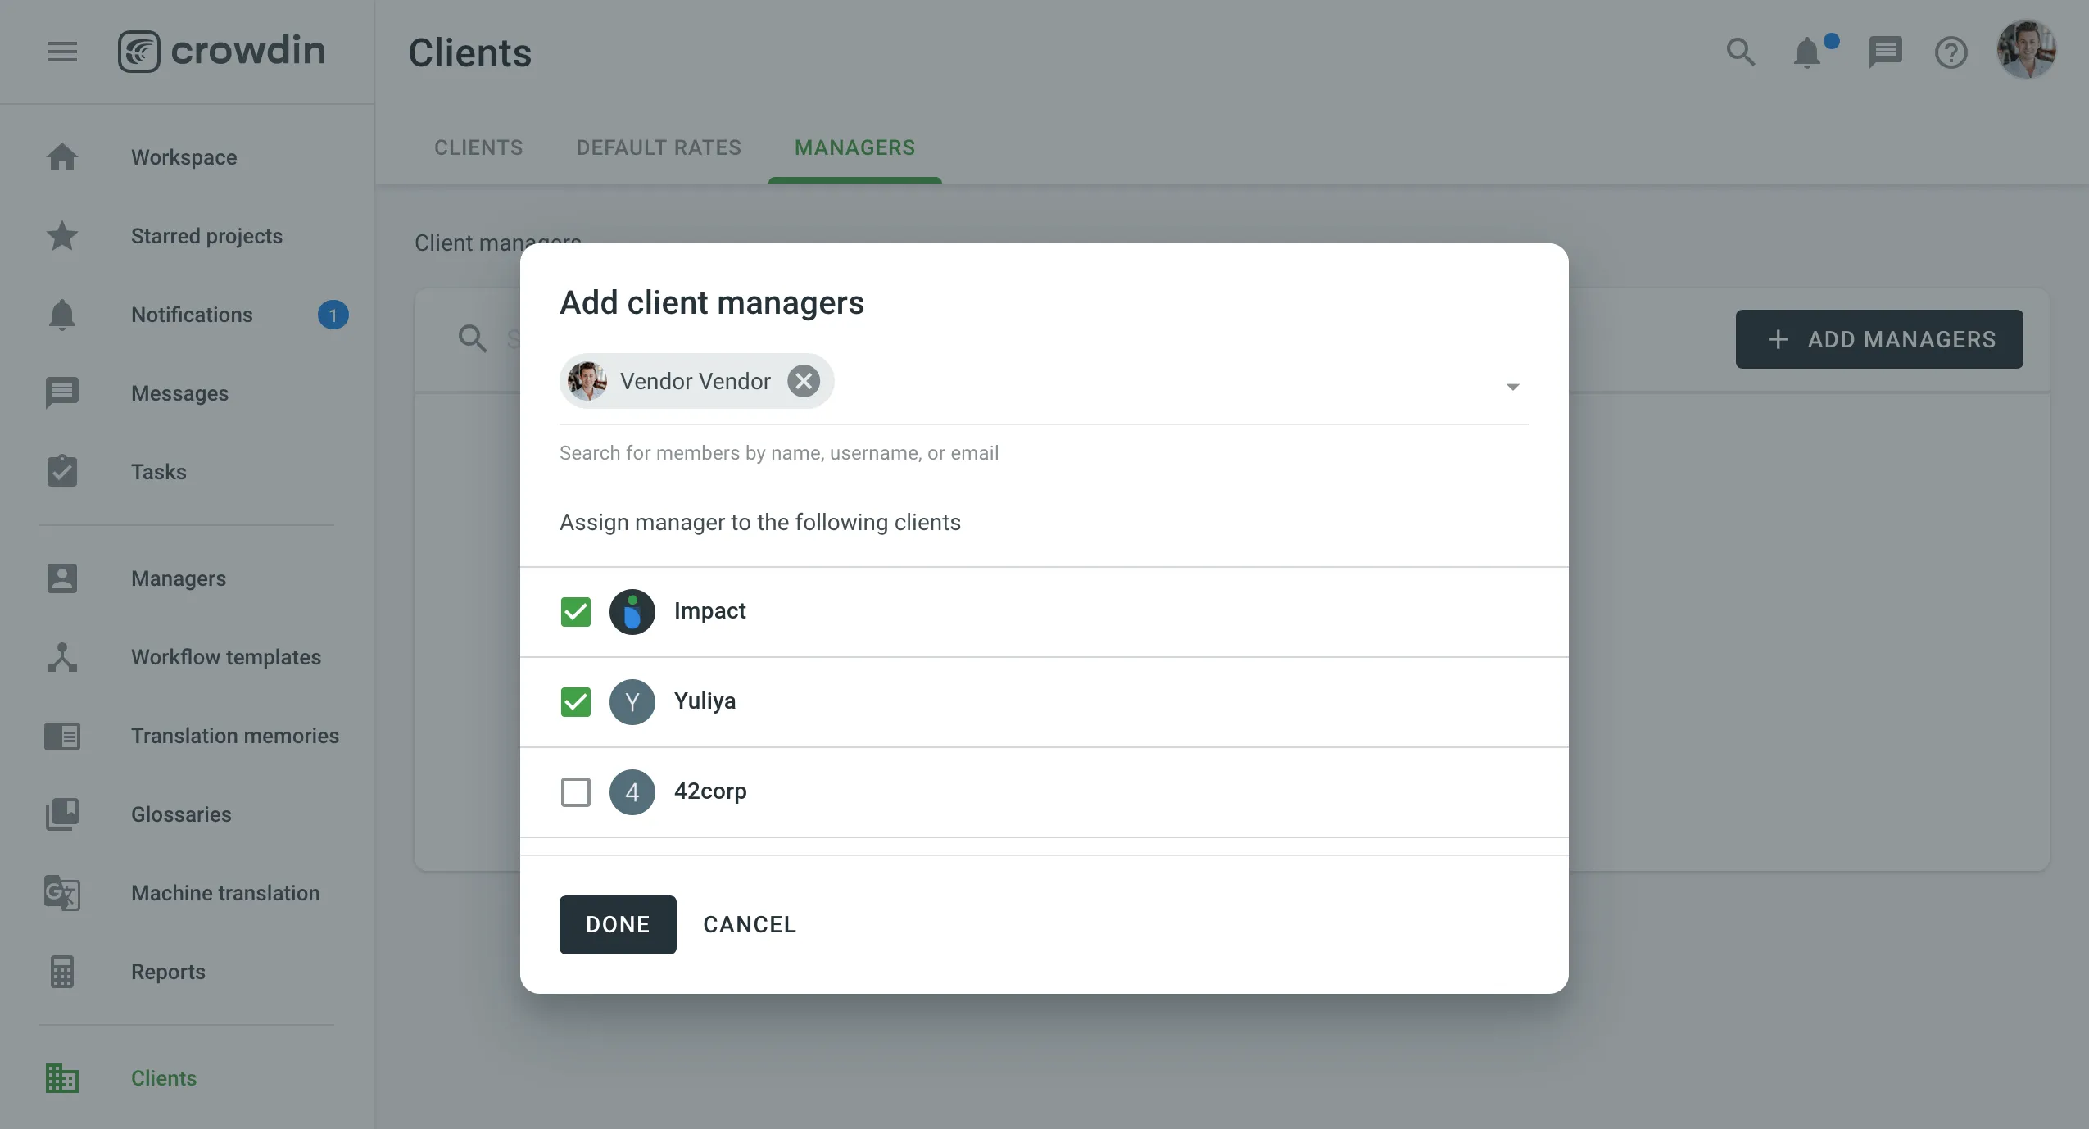
Task: Open the Reports calculator icon
Action: pyautogui.click(x=61, y=972)
